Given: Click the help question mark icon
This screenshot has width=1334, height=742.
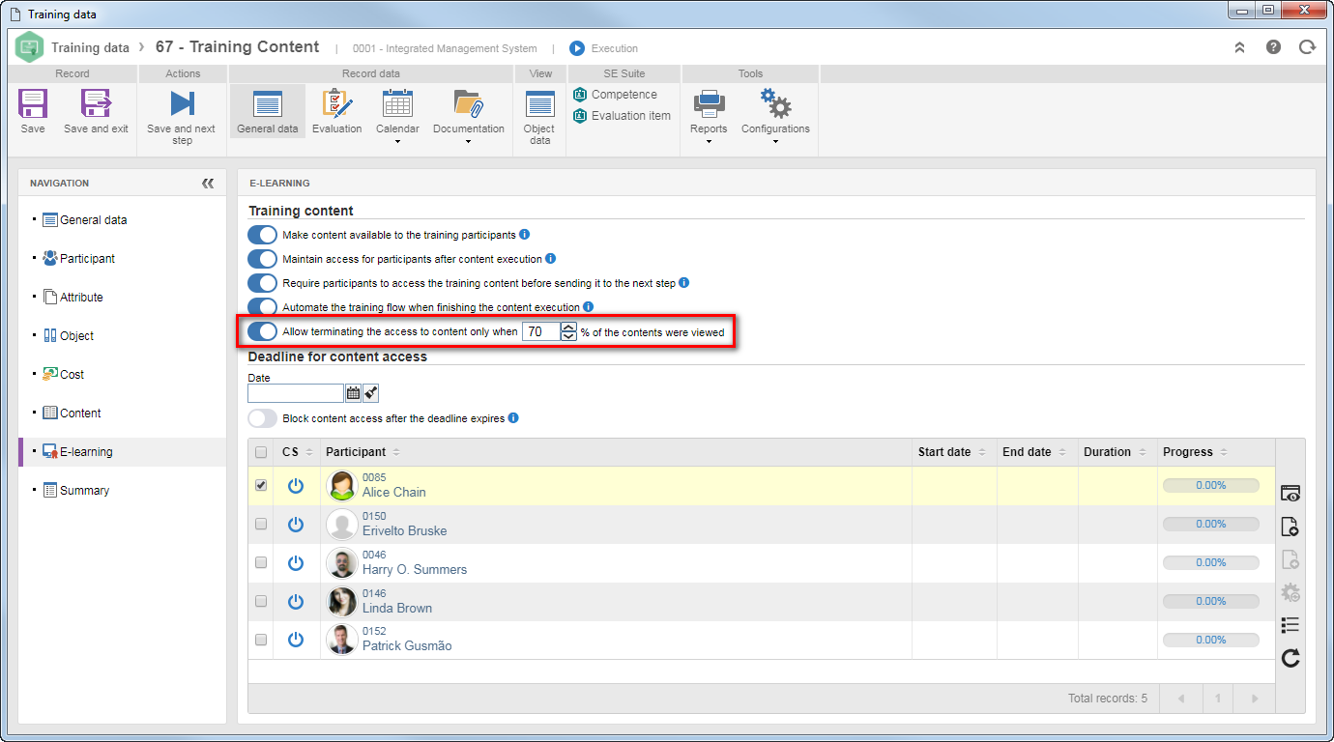Looking at the screenshot, I should [x=1273, y=46].
